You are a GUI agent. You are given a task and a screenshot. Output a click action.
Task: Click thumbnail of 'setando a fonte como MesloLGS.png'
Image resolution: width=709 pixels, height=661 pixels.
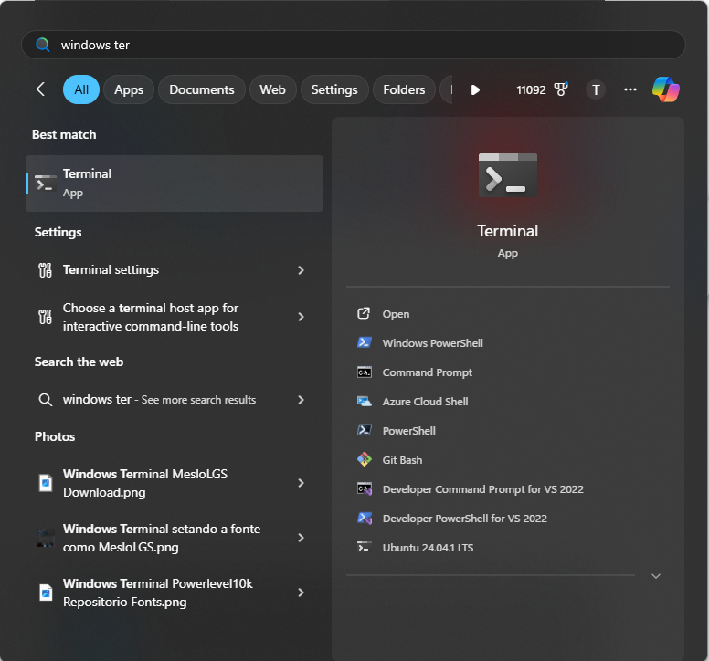click(x=45, y=538)
